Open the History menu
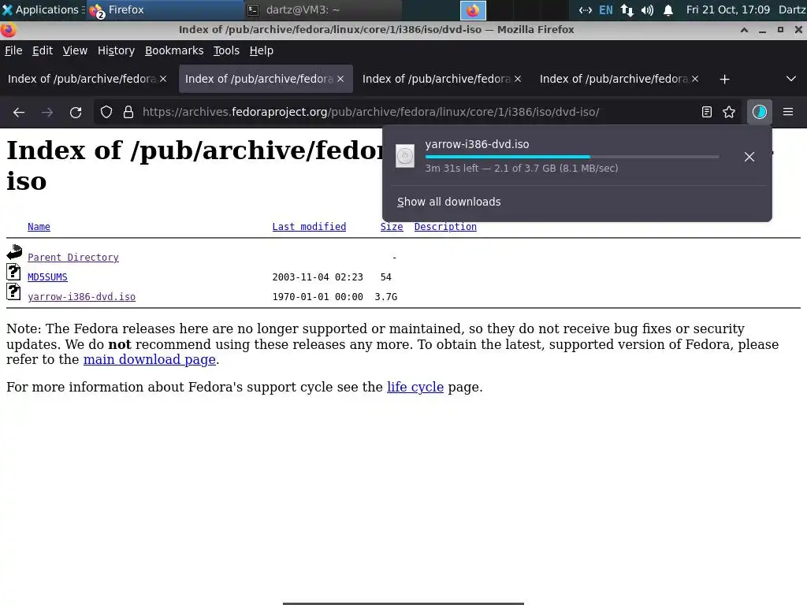This screenshot has width=807, height=605. click(117, 50)
